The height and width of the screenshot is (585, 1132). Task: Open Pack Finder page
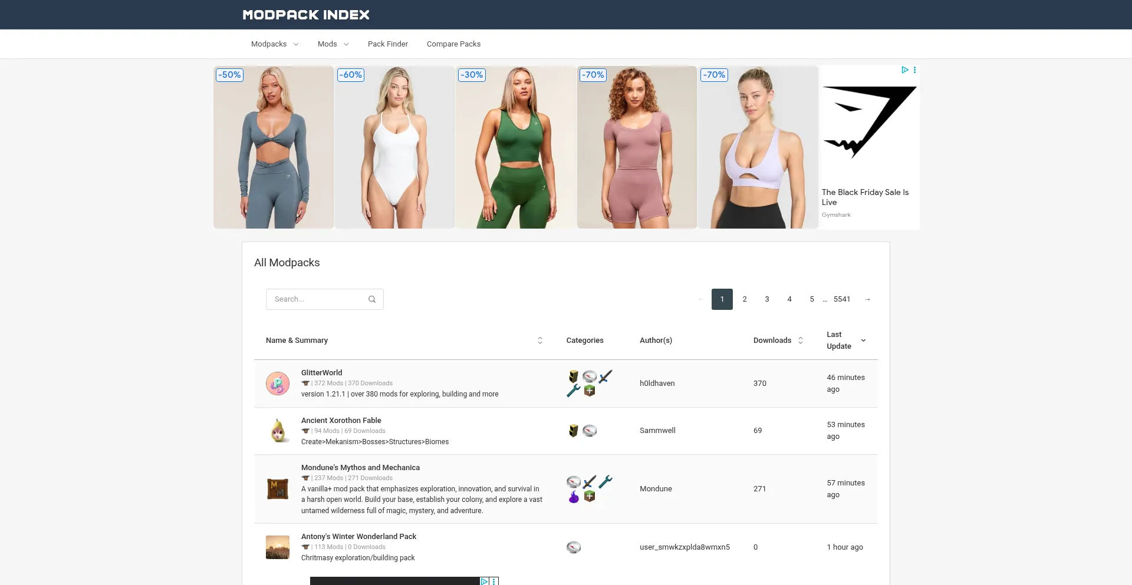click(387, 44)
